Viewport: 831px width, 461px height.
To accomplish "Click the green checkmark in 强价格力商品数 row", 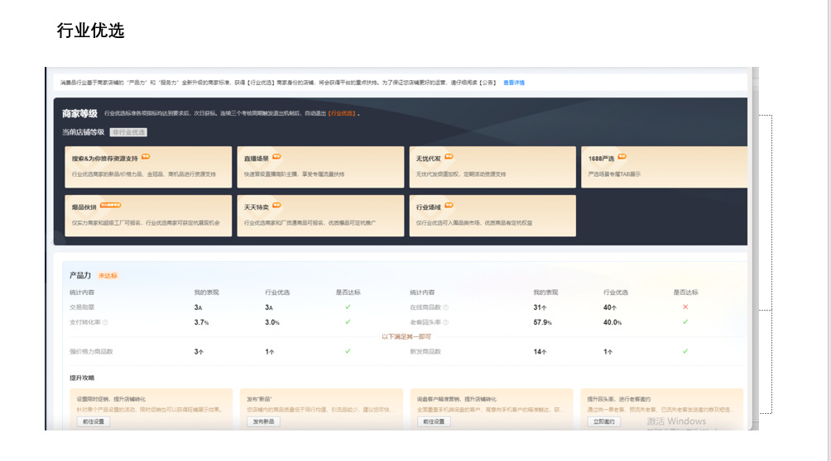I will [348, 351].
